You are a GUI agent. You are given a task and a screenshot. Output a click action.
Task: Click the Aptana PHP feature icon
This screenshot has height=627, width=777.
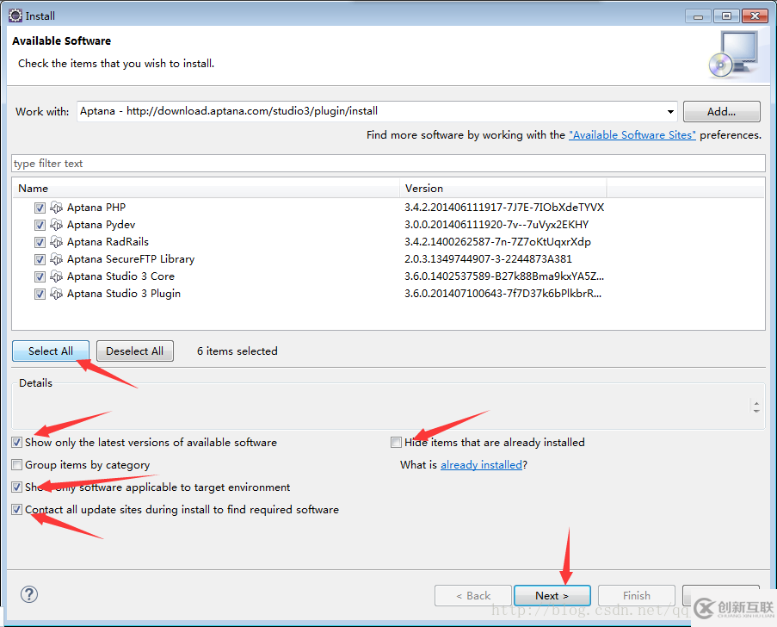57,208
